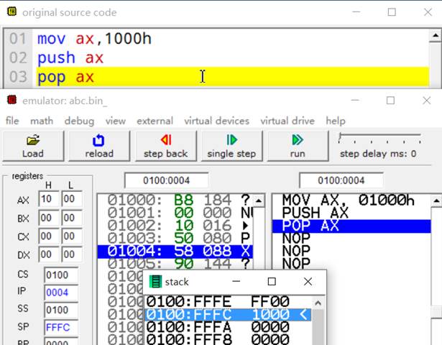Click the Load toolbar button
442x345 pixels.
pyautogui.click(x=33, y=145)
